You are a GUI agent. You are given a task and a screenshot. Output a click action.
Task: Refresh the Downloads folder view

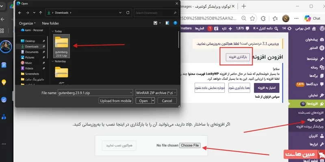[x=128, y=13]
